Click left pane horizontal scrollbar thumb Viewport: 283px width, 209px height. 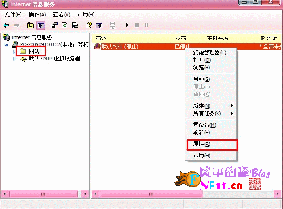pyautogui.click(x=43, y=194)
